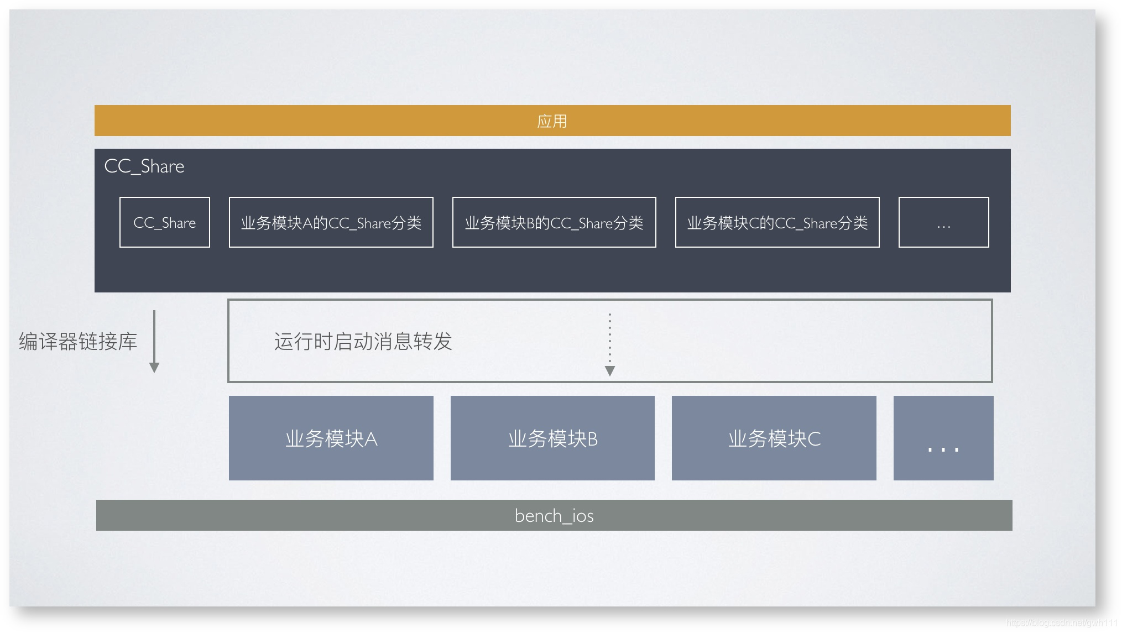
Task: Click empty area right of dotted arrow
Action: click(x=802, y=341)
